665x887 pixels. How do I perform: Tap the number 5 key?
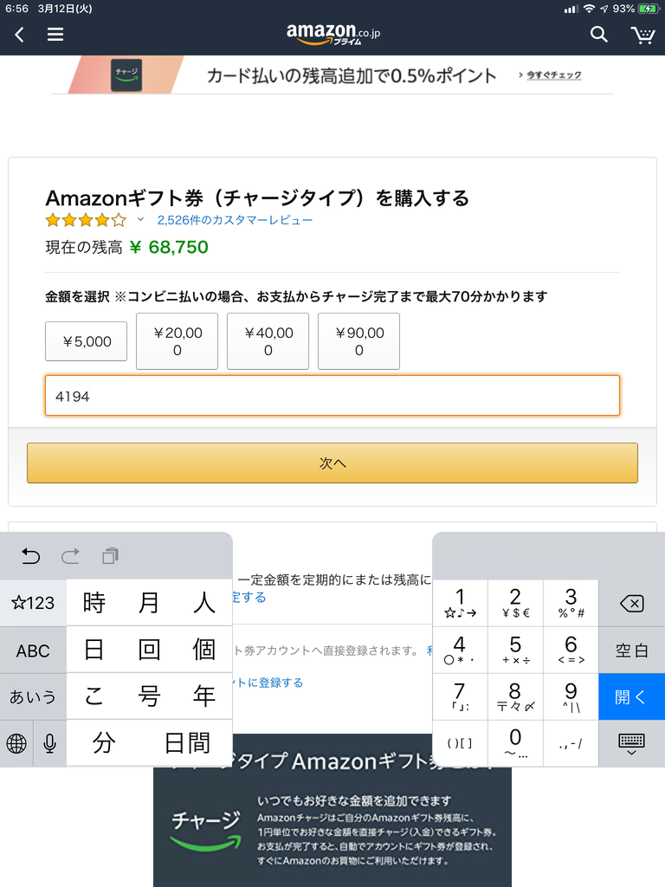pyautogui.click(x=515, y=650)
